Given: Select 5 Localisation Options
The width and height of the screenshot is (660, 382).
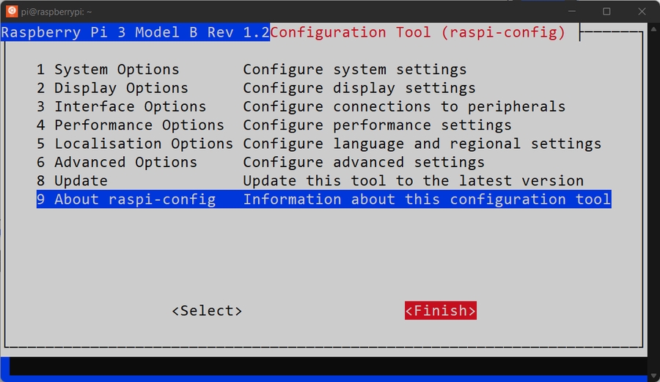Looking at the screenshot, I should (x=135, y=144).
